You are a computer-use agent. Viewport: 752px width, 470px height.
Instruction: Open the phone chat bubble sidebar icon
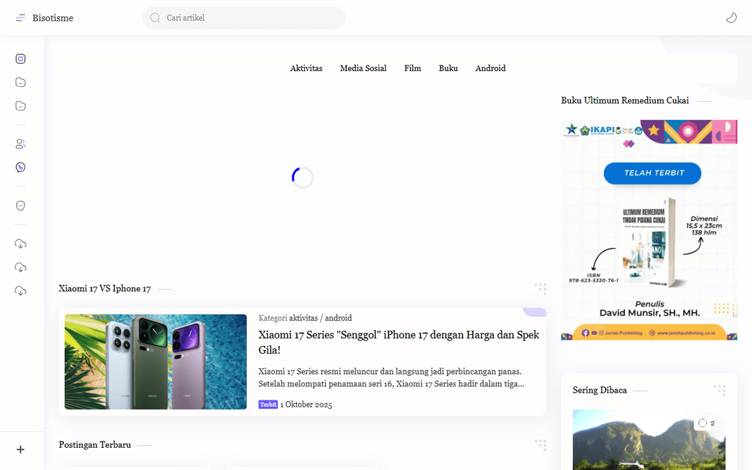20,167
